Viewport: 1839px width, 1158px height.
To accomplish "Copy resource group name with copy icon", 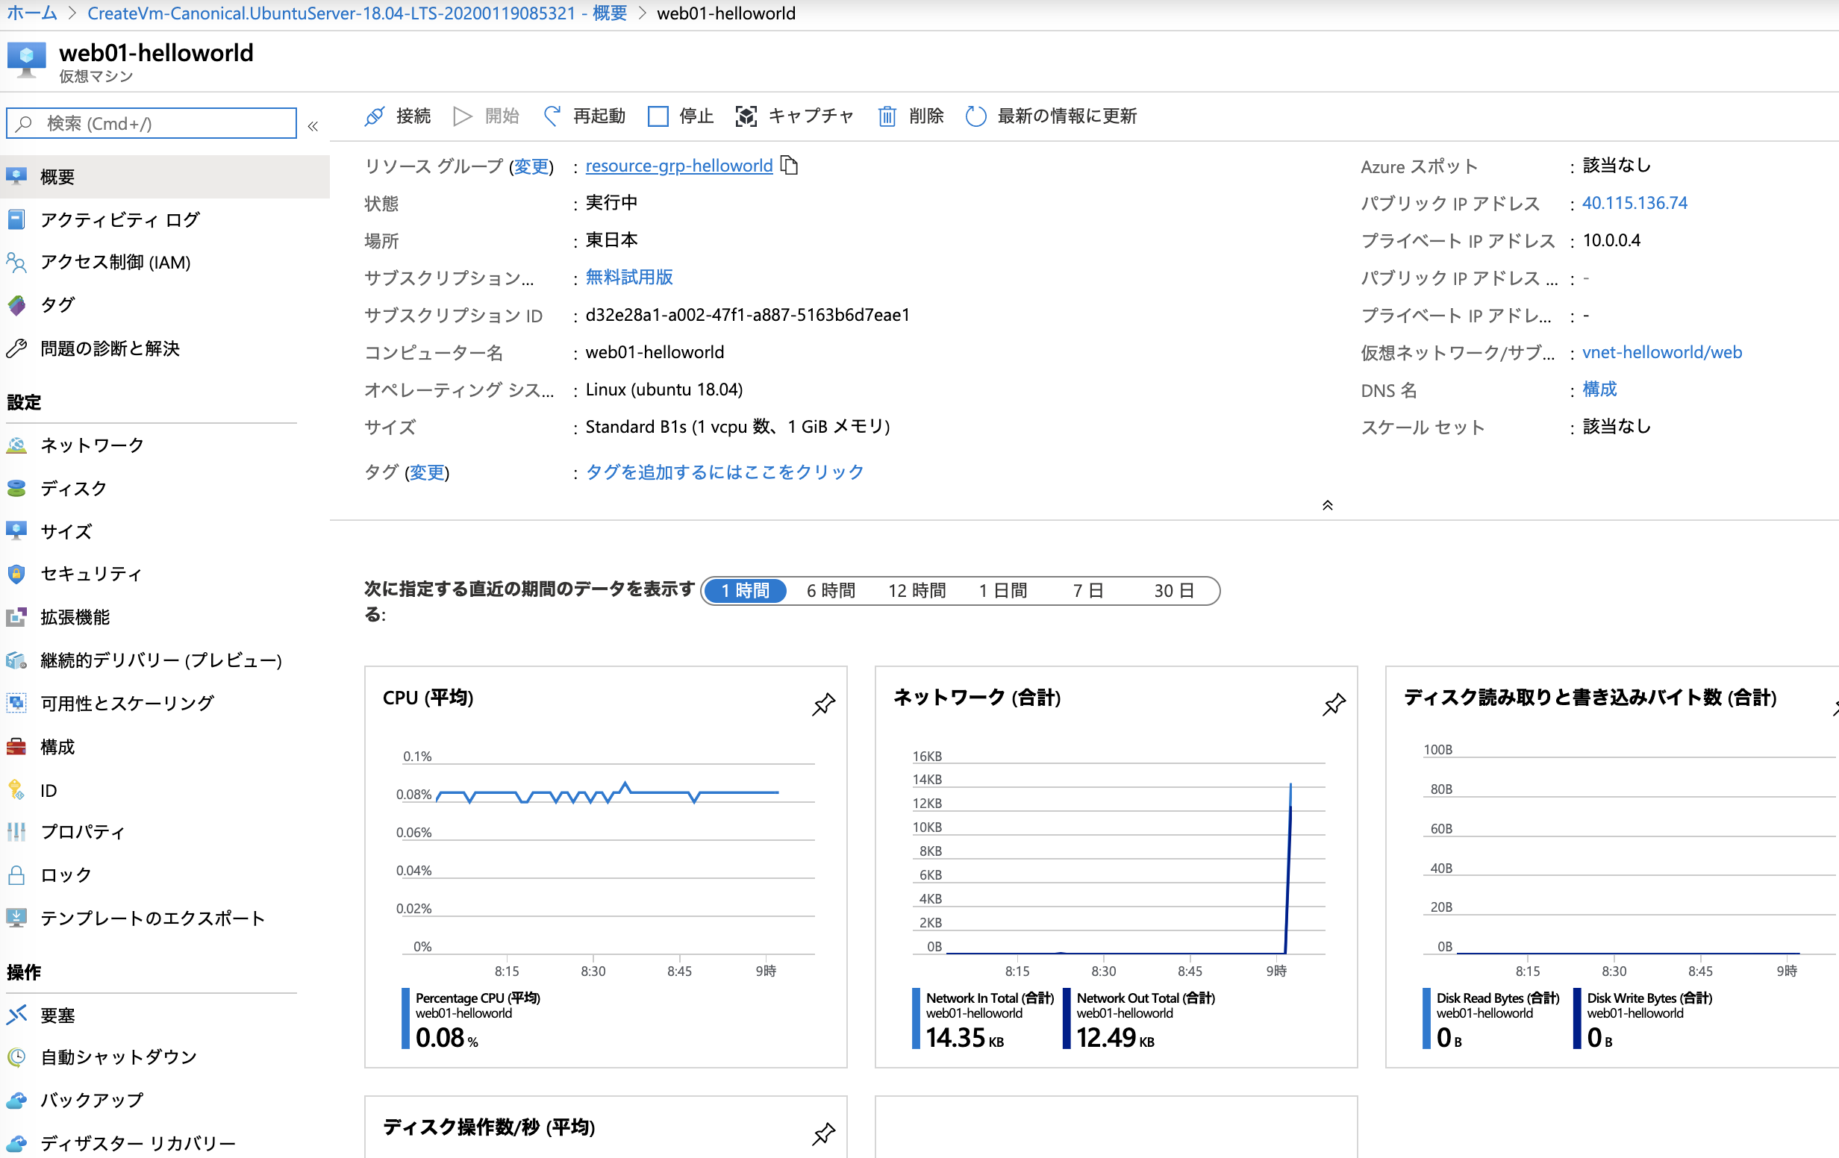I will pyautogui.click(x=790, y=165).
